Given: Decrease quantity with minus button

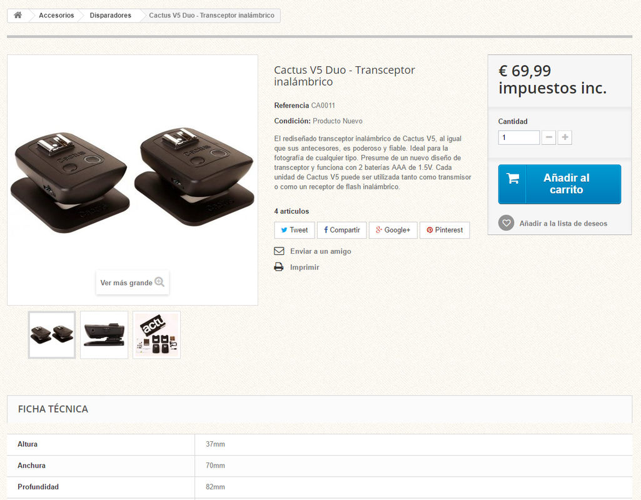Looking at the screenshot, I should click(x=548, y=137).
